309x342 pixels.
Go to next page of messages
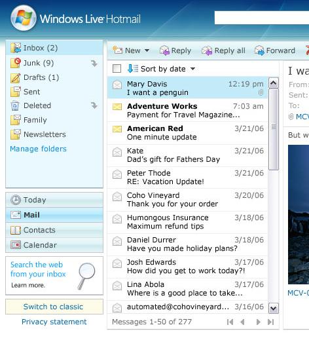pyautogui.click(x=258, y=322)
